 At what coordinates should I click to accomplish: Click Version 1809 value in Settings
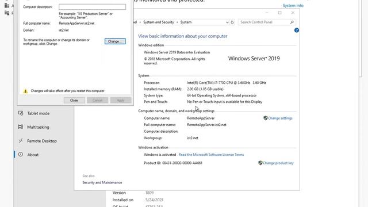pyautogui.click(x=149, y=193)
